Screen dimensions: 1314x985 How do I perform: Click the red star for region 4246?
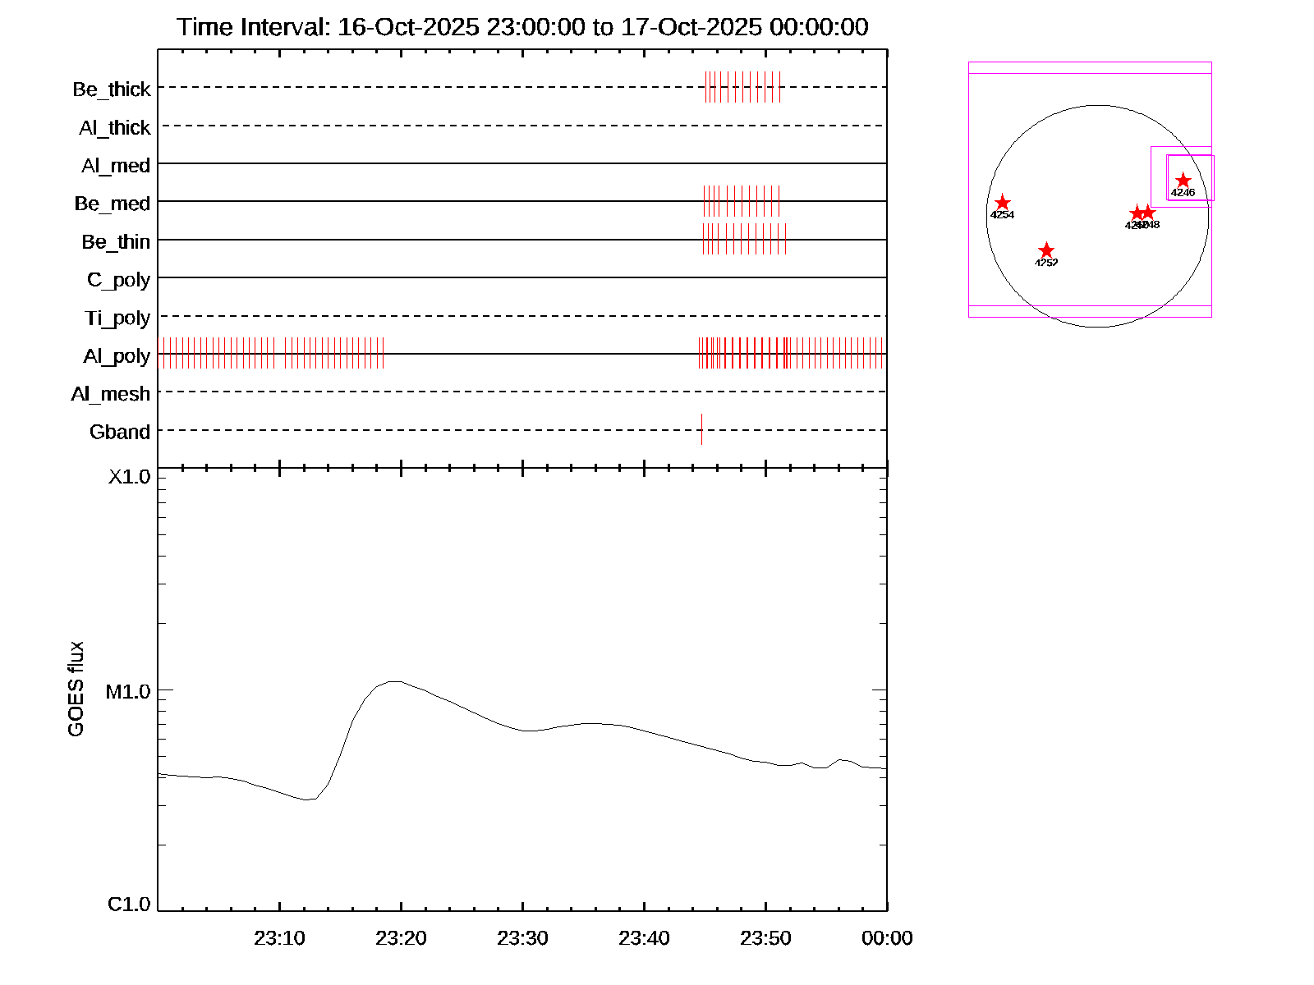click(1183, 181)
